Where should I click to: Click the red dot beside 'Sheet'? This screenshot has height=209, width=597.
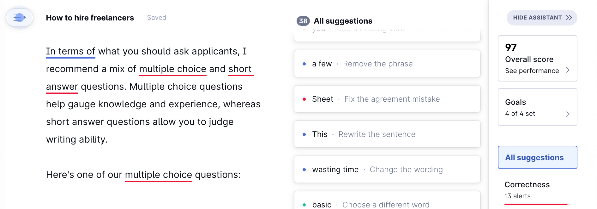[x=304, y=99]
